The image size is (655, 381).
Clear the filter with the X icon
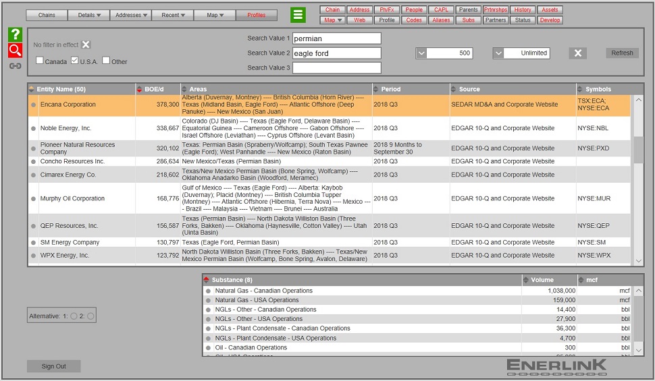point(86,45)
